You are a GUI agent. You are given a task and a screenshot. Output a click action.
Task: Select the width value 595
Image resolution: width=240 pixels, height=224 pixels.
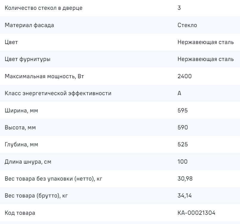click(182, 111)
